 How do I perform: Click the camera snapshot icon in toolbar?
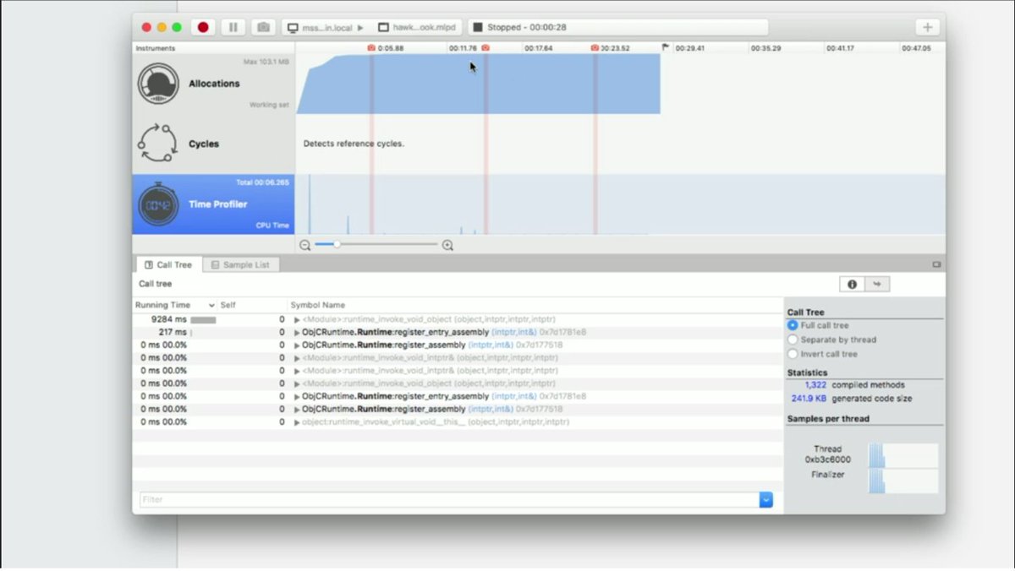coord(263,26)
